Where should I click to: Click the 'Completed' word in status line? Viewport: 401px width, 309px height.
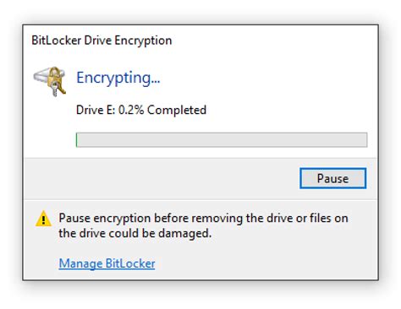177,110
